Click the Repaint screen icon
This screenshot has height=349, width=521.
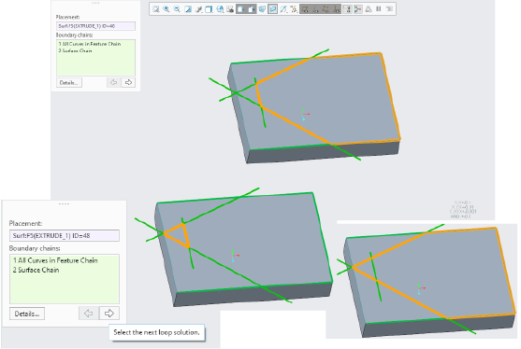tap(188, 9)
